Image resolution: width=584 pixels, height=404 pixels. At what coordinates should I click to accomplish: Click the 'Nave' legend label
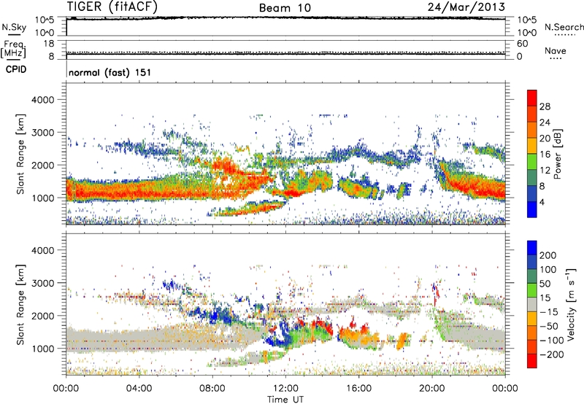(556, 51)
